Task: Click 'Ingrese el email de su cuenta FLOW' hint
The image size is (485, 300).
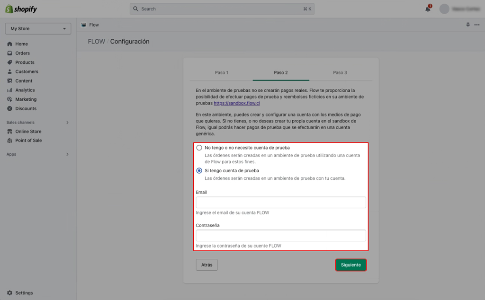Action: tap(233, 213)
